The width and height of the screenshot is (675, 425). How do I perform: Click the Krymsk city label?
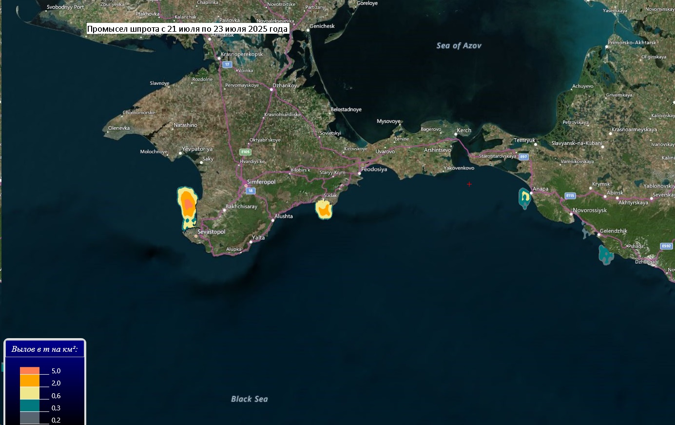pos(601,184)
